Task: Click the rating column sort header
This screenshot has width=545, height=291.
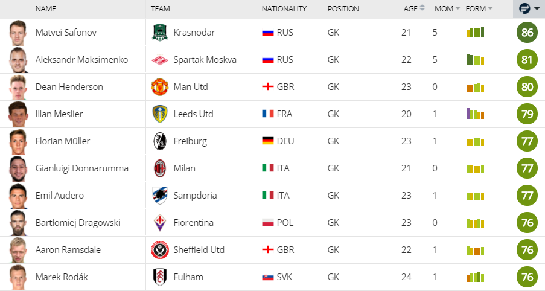Action: pyautogui.click(x=527, y=8)
